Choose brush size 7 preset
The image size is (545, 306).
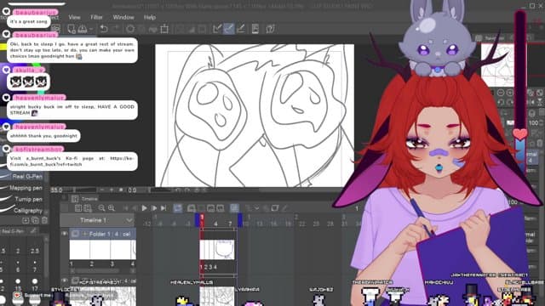(34, 267)
